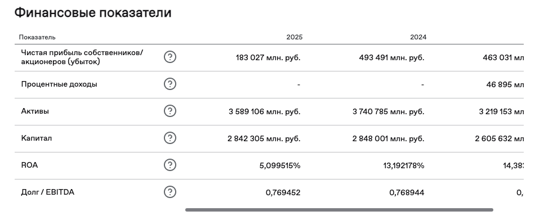
Task: Click the 2025 ROA value 5,099515%
Action: point(280,165)
